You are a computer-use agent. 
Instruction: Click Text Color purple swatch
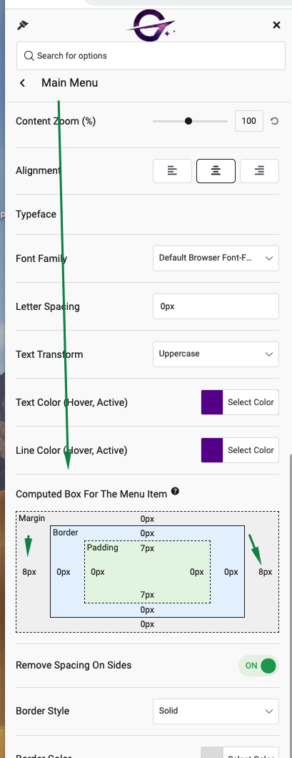tap(212, 402)
